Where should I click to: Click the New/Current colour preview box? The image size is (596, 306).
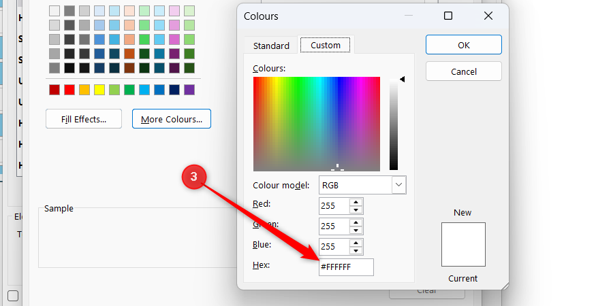(x=463, y=245)
